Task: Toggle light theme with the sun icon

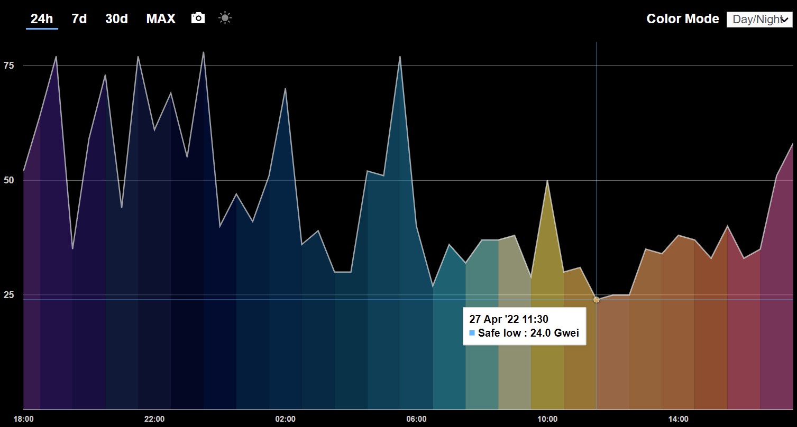Action: pos(225,18)
